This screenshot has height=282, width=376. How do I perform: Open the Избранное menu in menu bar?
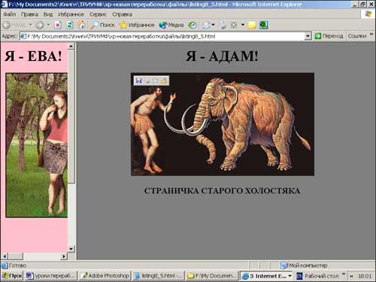pyautogui.click(x=71, y=14)
